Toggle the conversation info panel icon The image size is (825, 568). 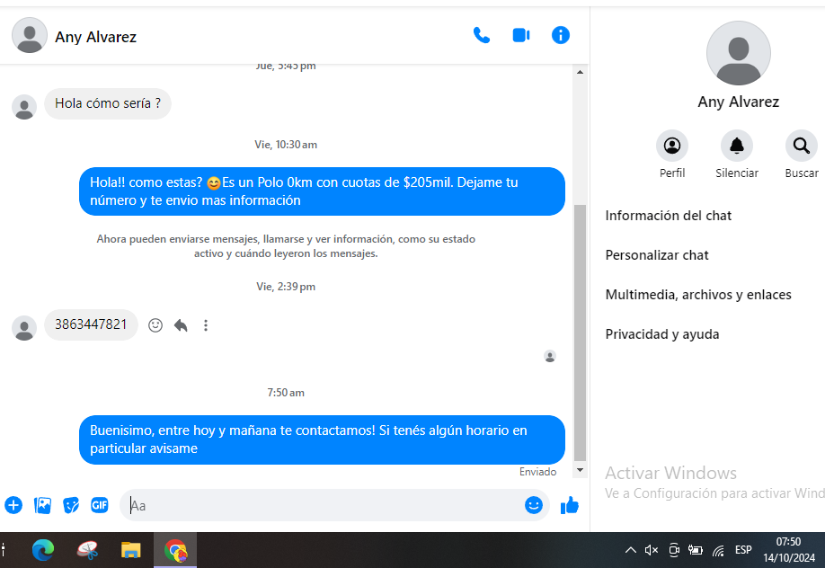[561, 35]
